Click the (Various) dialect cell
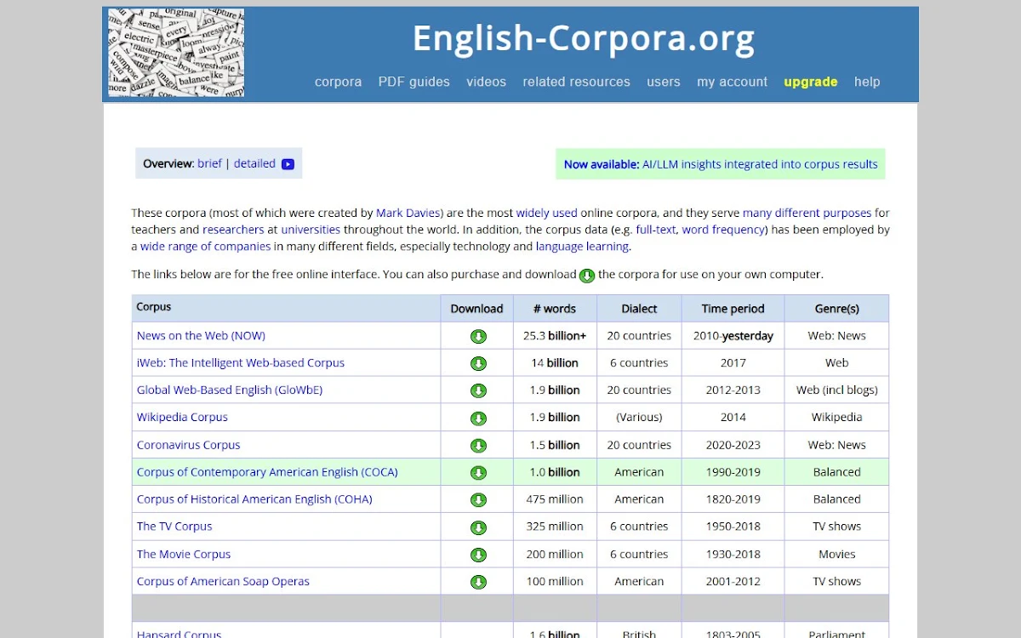Image resolution: width=1021 pixels, height=638 pixels. pyautogui.click(x=639, y=418)
